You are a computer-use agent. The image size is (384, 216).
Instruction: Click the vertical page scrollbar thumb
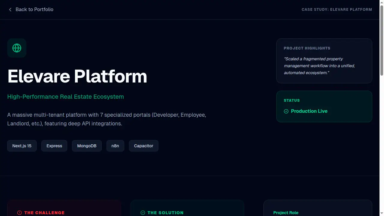pyautogui.click(x=382, y=40)
